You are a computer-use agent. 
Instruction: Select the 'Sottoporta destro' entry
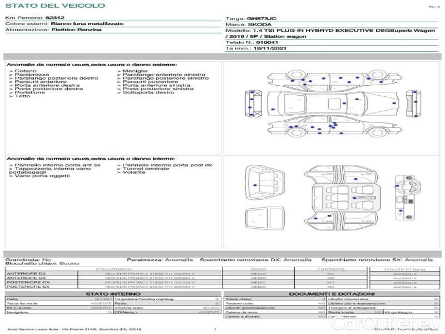(146, 92)
